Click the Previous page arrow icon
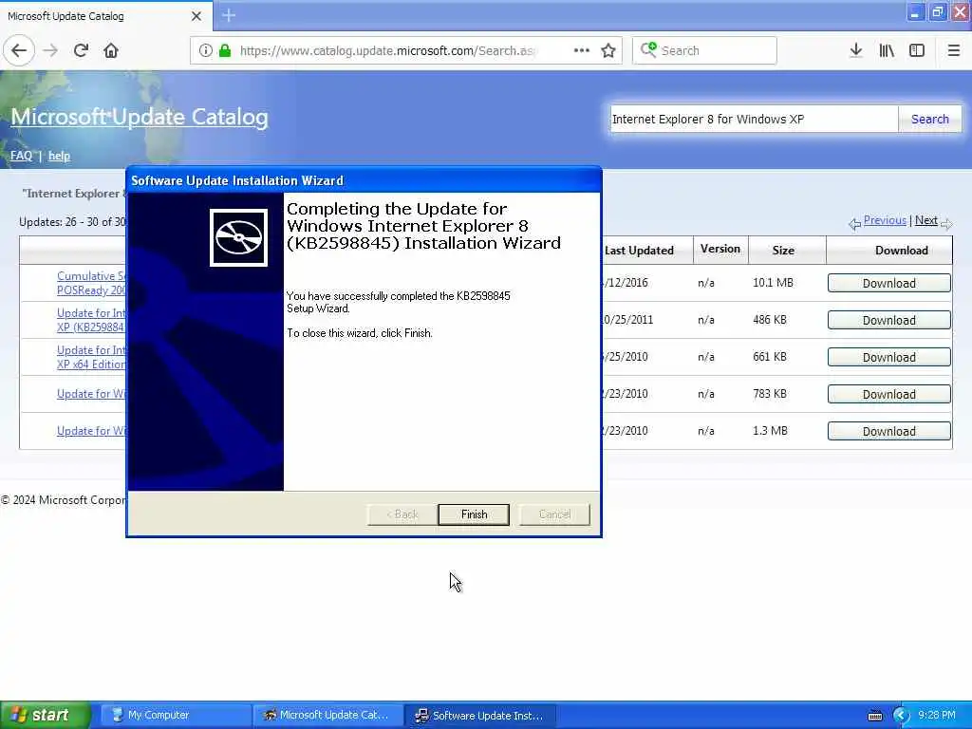This screenshot has width=972, height=729. [854, 224]
